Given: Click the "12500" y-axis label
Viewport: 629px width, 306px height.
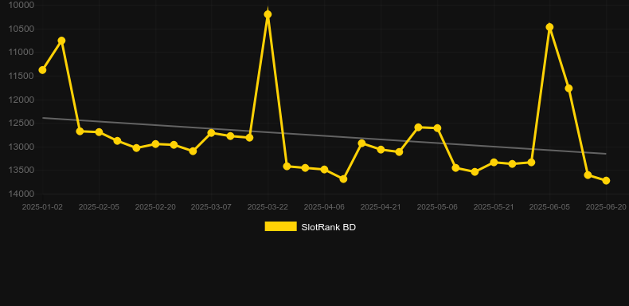Looking at the screenshot, I should tap(21, 123).
